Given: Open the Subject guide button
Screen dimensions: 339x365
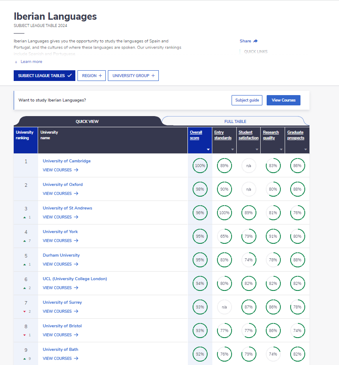Looking at the screenshot, I should (x=247, y=100).
